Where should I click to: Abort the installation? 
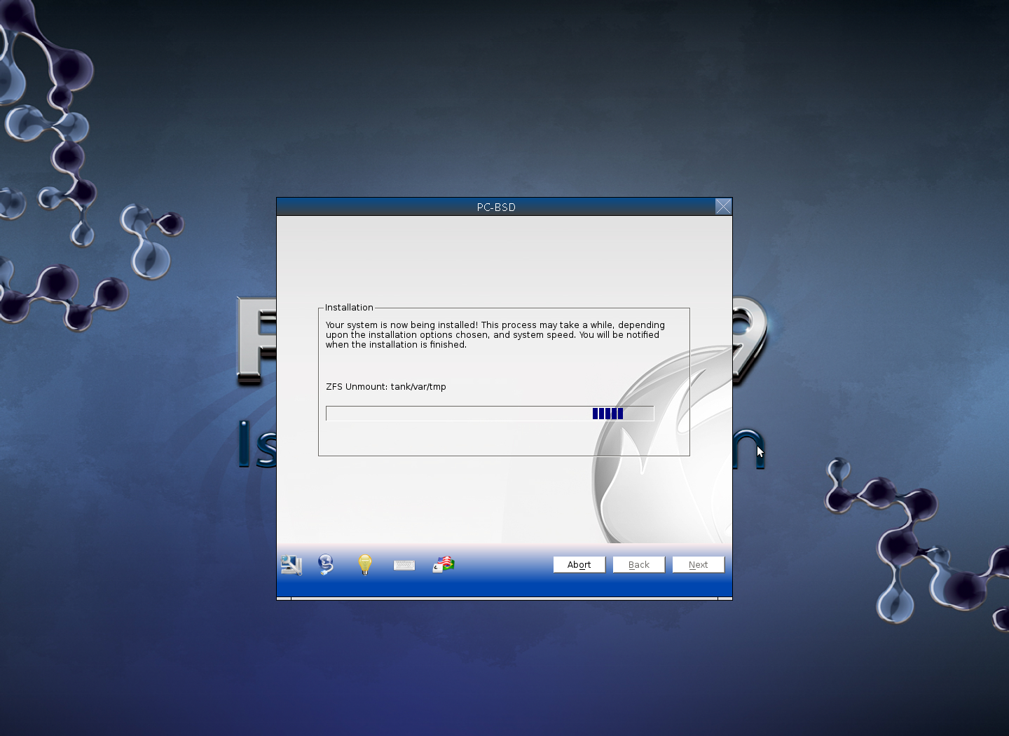[579, 564]
